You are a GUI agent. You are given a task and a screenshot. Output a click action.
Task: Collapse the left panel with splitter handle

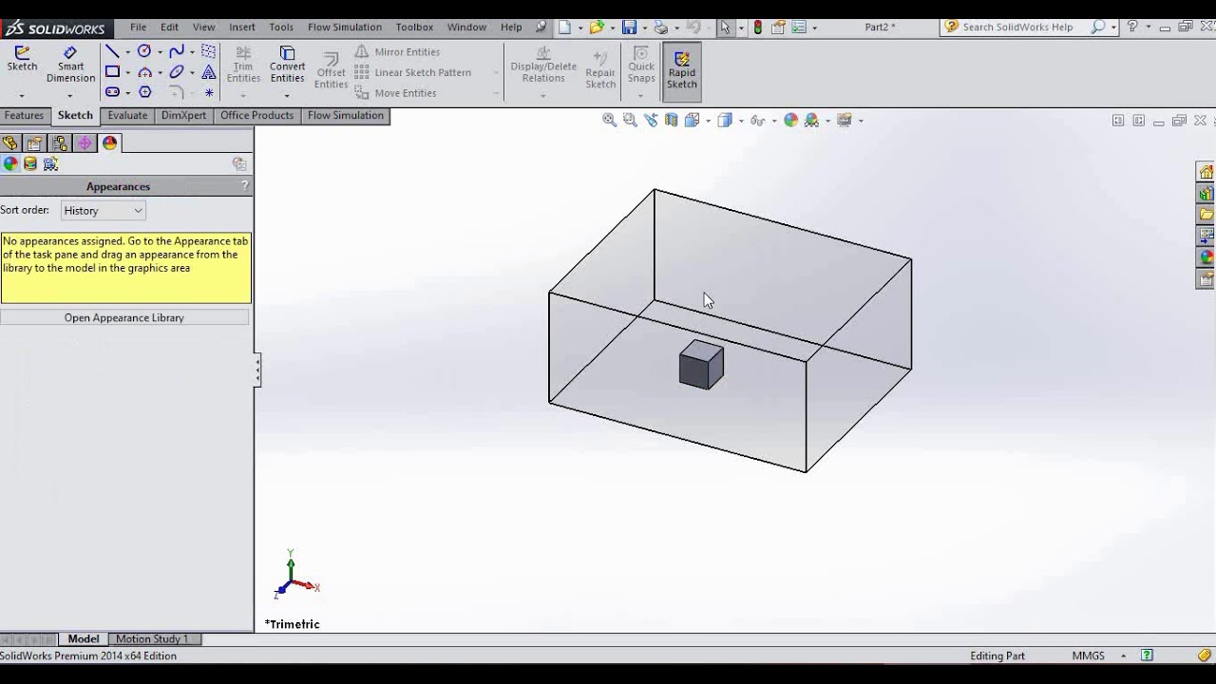tap(256, 370)
